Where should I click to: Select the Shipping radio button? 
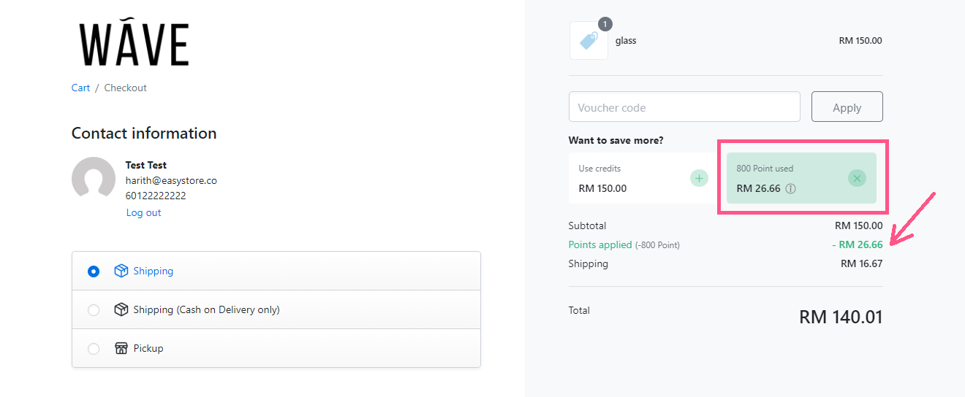[x=94, y=271]
